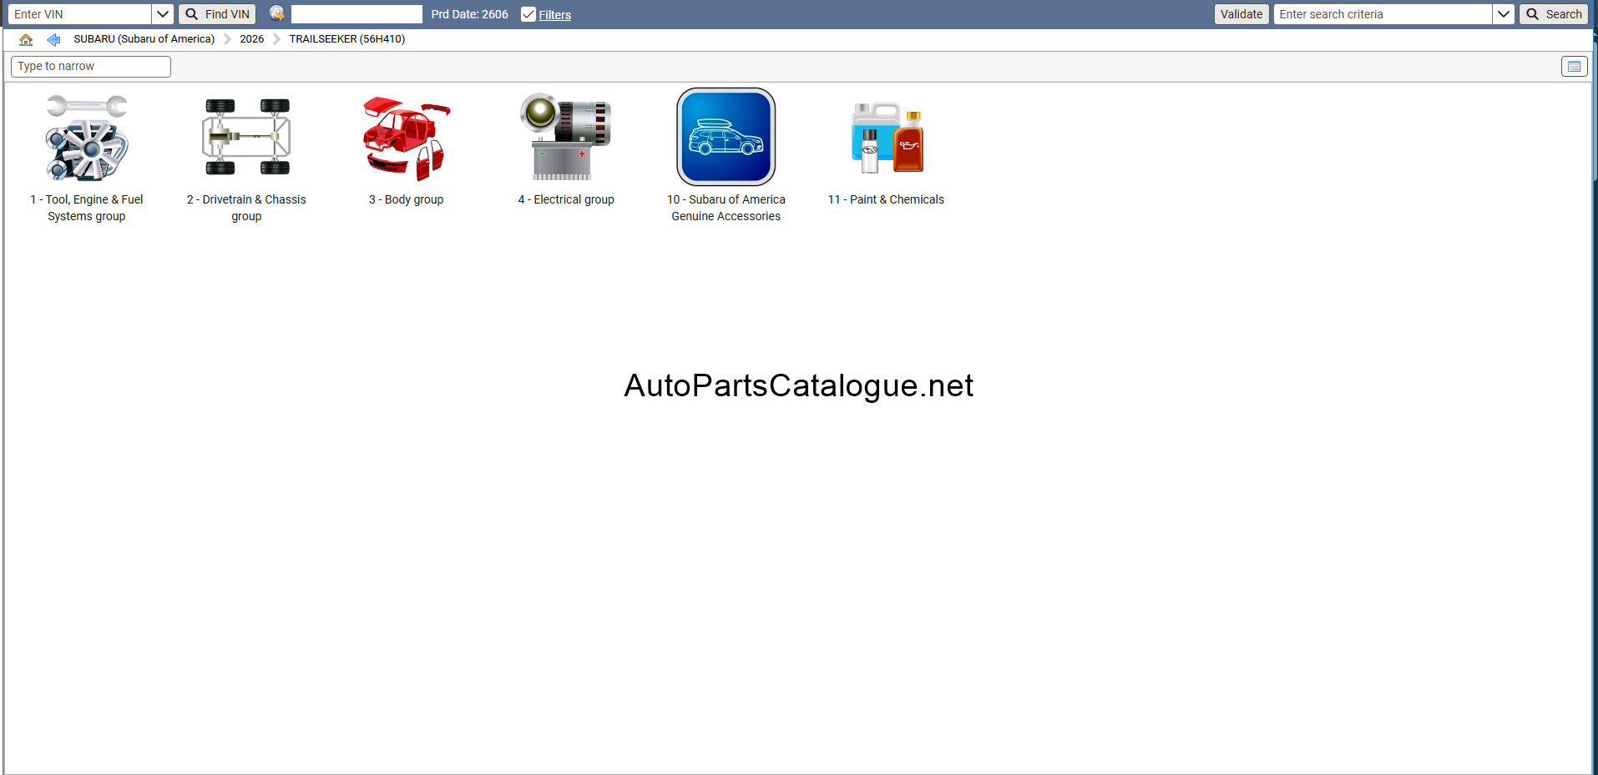Select the Body group icon
The image size is (1598, 775).
[x=407, y=138]
